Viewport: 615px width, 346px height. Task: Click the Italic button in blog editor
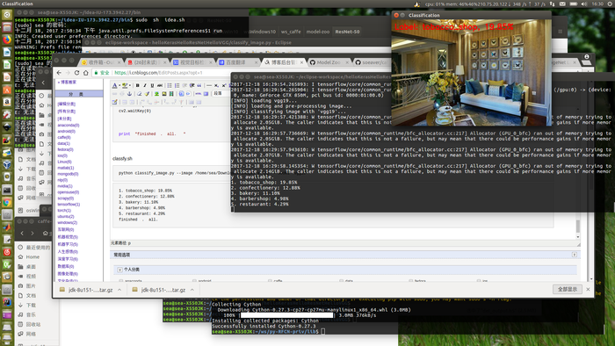coord(145,85)
